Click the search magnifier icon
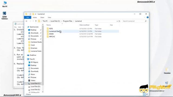 146,21
